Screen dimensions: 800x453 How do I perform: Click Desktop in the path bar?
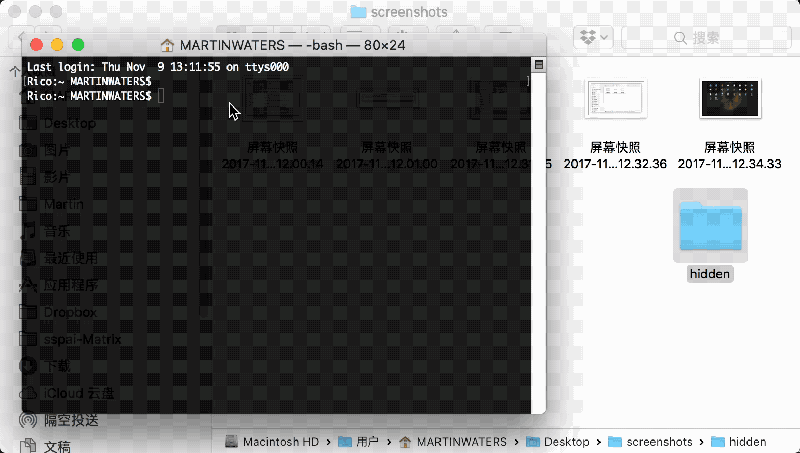click(566, 442)
